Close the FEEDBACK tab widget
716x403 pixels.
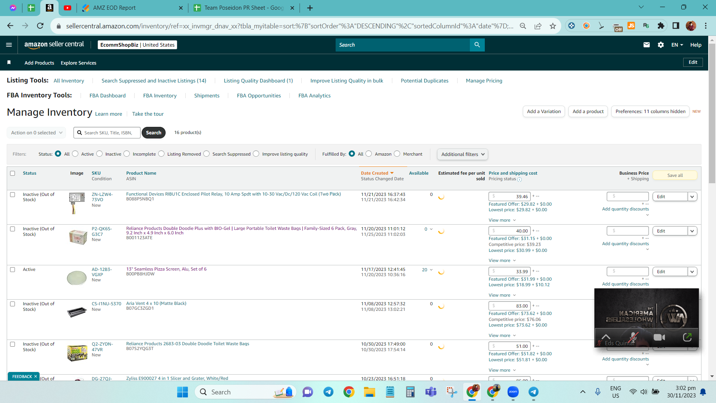pos(35,376)
